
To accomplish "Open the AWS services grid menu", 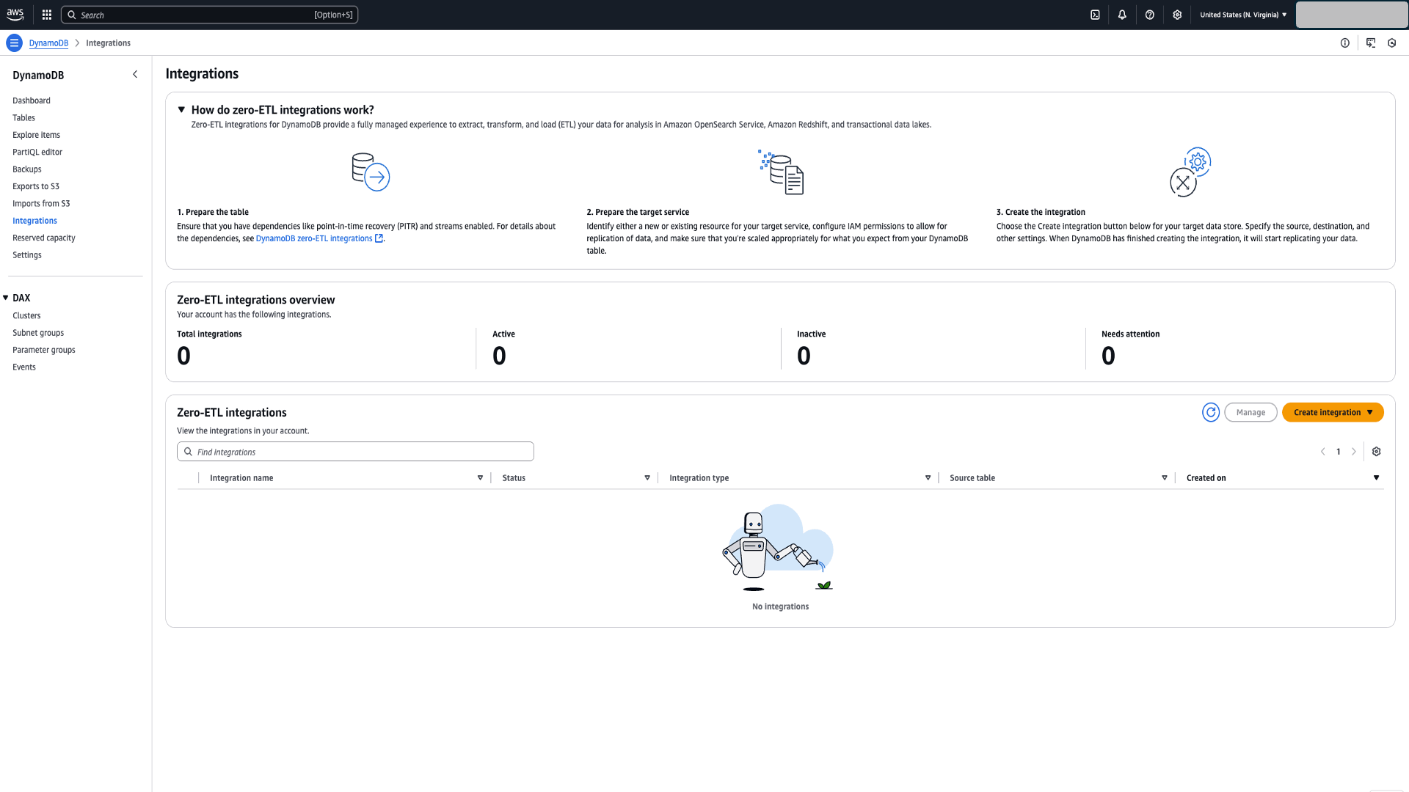I will coord(45,14).
